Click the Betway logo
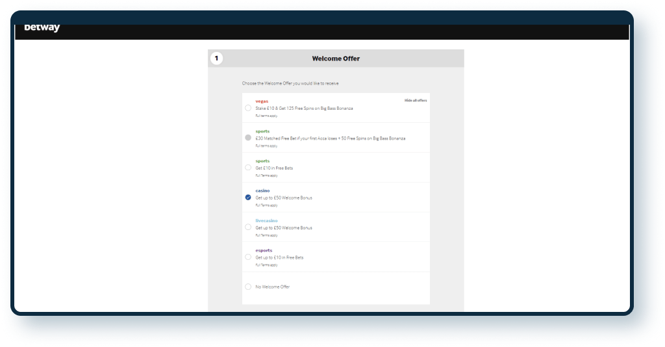This screenshot has height=347, width=665. coord(42,28)
